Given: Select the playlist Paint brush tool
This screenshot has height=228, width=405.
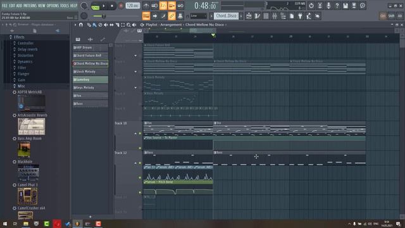Looking at the screenshot, I should (94, 25).
